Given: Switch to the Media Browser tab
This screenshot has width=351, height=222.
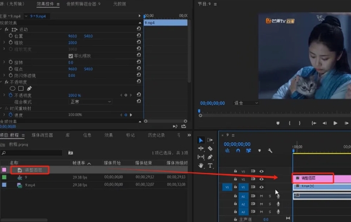Looking at the screenshot, I should point(42,135).
